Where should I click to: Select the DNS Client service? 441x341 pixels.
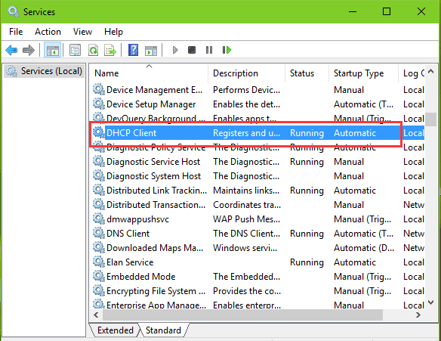pyautogui.click(x=128, y=234)
